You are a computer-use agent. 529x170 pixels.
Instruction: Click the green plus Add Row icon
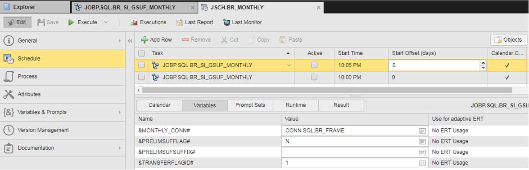[145, 39]
